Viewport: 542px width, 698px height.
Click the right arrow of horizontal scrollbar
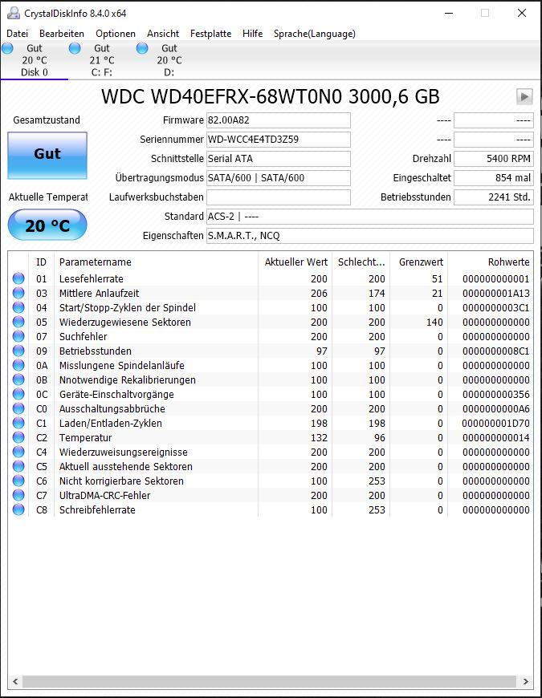pos(525,681)
